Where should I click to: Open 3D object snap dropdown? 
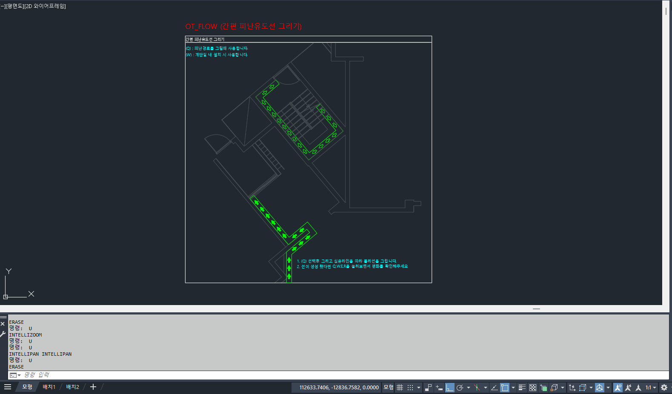tap(563, 388)
